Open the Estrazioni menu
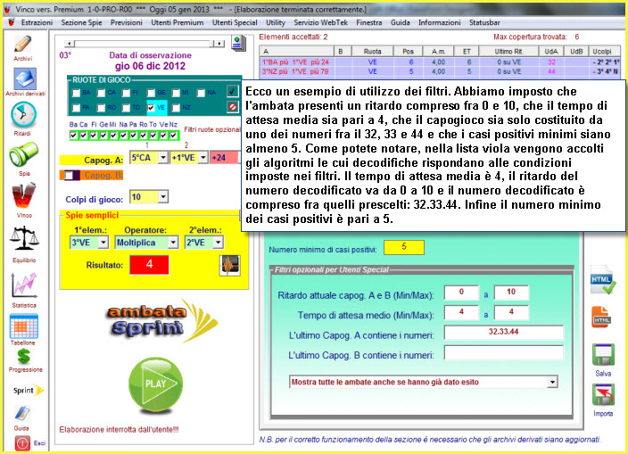The image size is (628, 454). click(x=37, y=23)
